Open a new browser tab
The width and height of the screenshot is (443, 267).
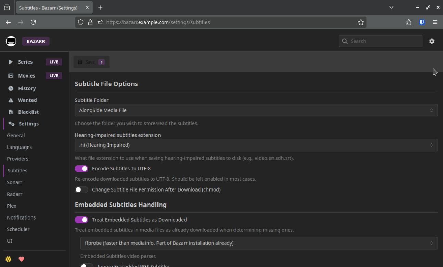[100, 8]
